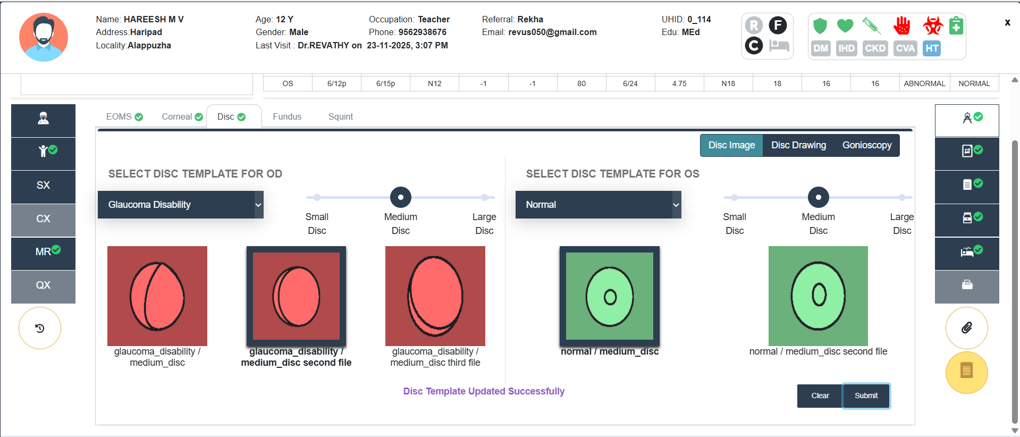The height and width of the screenshot is (437, 1020).
Task: Switch to the Fundus tab
Action: tap(287, 117)
